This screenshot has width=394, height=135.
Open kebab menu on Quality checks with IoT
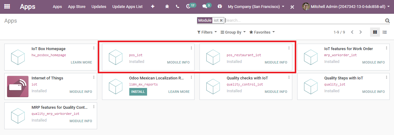coord(289,77)
